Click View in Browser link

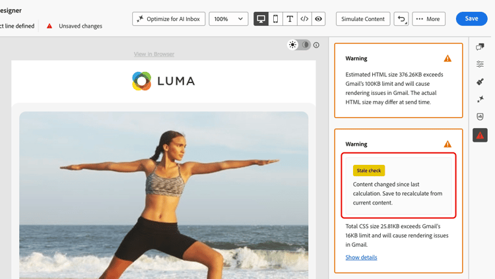click(154, 54)
